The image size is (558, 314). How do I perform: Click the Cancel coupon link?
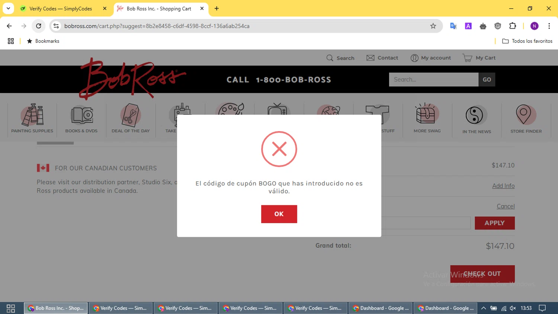pos(506,206)
